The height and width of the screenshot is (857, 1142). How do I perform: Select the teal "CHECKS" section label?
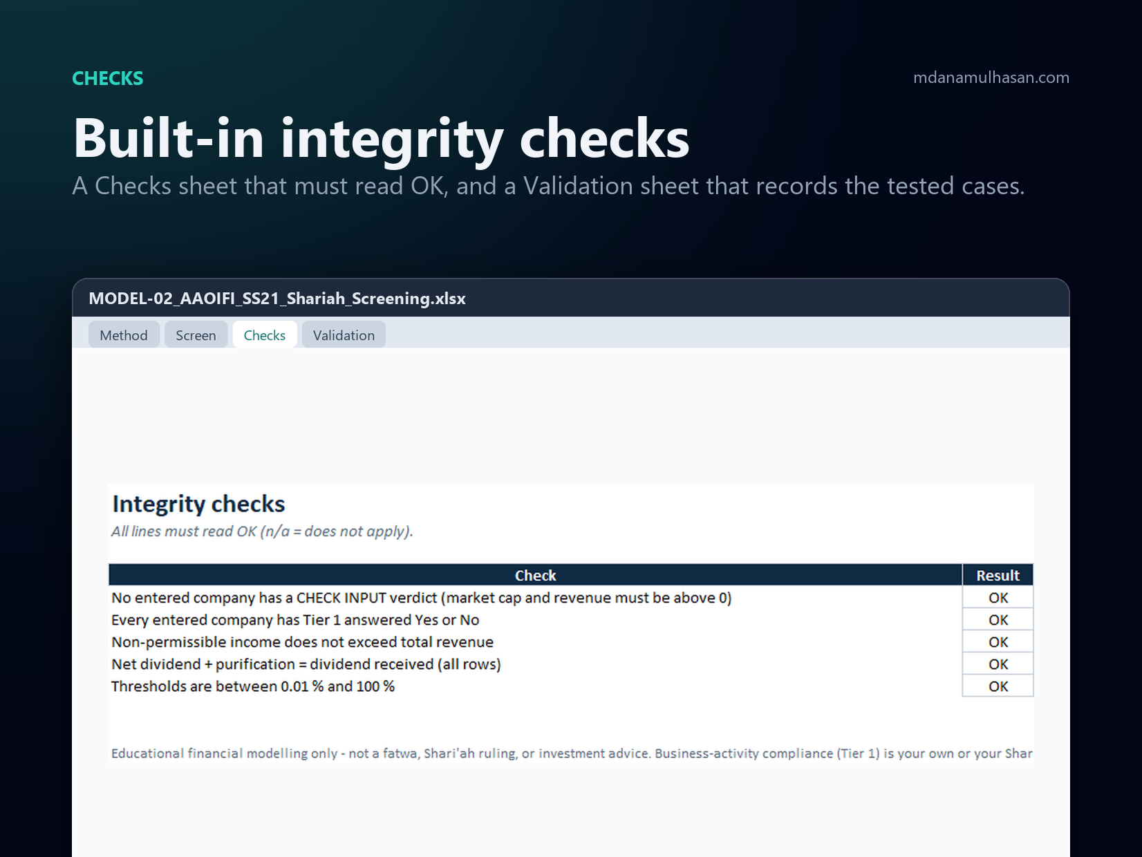tap(108, 78)
